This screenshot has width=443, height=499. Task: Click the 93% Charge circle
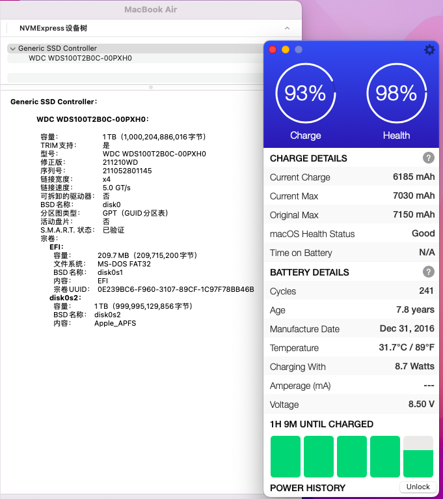click(x=305, y=93)
